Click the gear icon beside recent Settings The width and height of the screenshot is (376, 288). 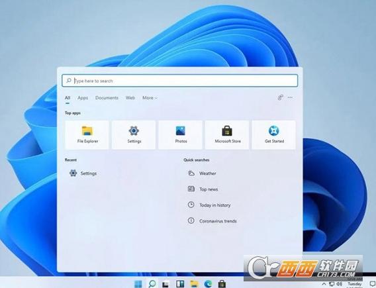pyautogui.click(x=73, y=173)
